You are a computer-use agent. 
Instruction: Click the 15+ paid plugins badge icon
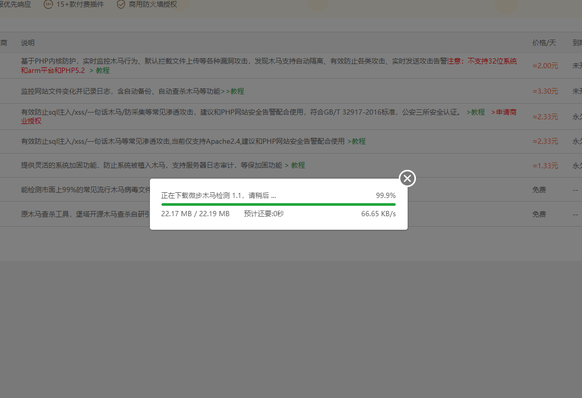pos(48,5)
